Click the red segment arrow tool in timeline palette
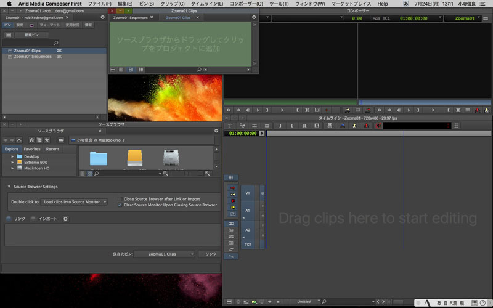Viewport: 493px width, 308px height. [x=232, y=187]
